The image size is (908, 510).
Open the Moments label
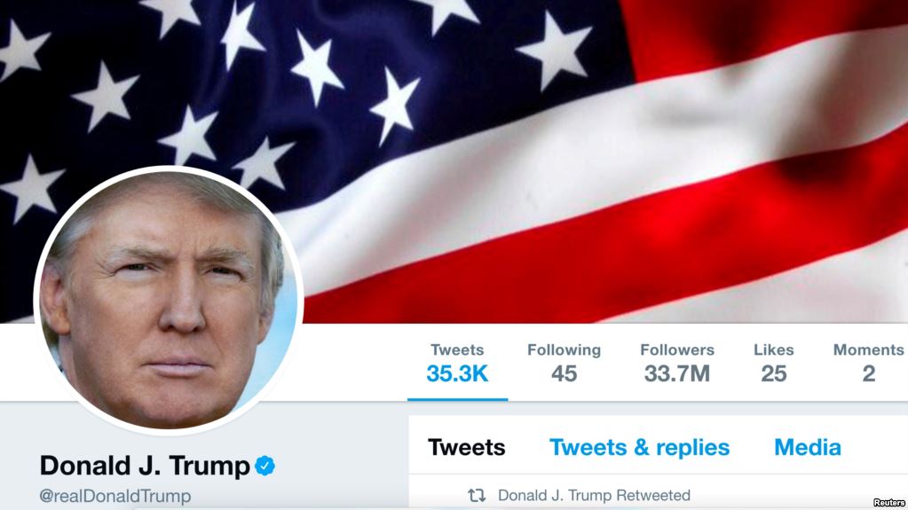click(x=868, y=350)
